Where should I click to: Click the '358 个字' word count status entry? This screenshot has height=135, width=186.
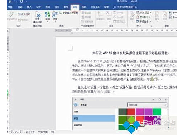click(x=30, y=132)
